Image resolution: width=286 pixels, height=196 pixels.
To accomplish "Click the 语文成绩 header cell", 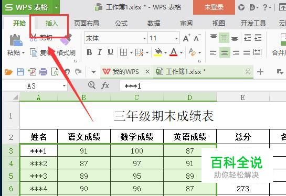I will pos(84,137).
